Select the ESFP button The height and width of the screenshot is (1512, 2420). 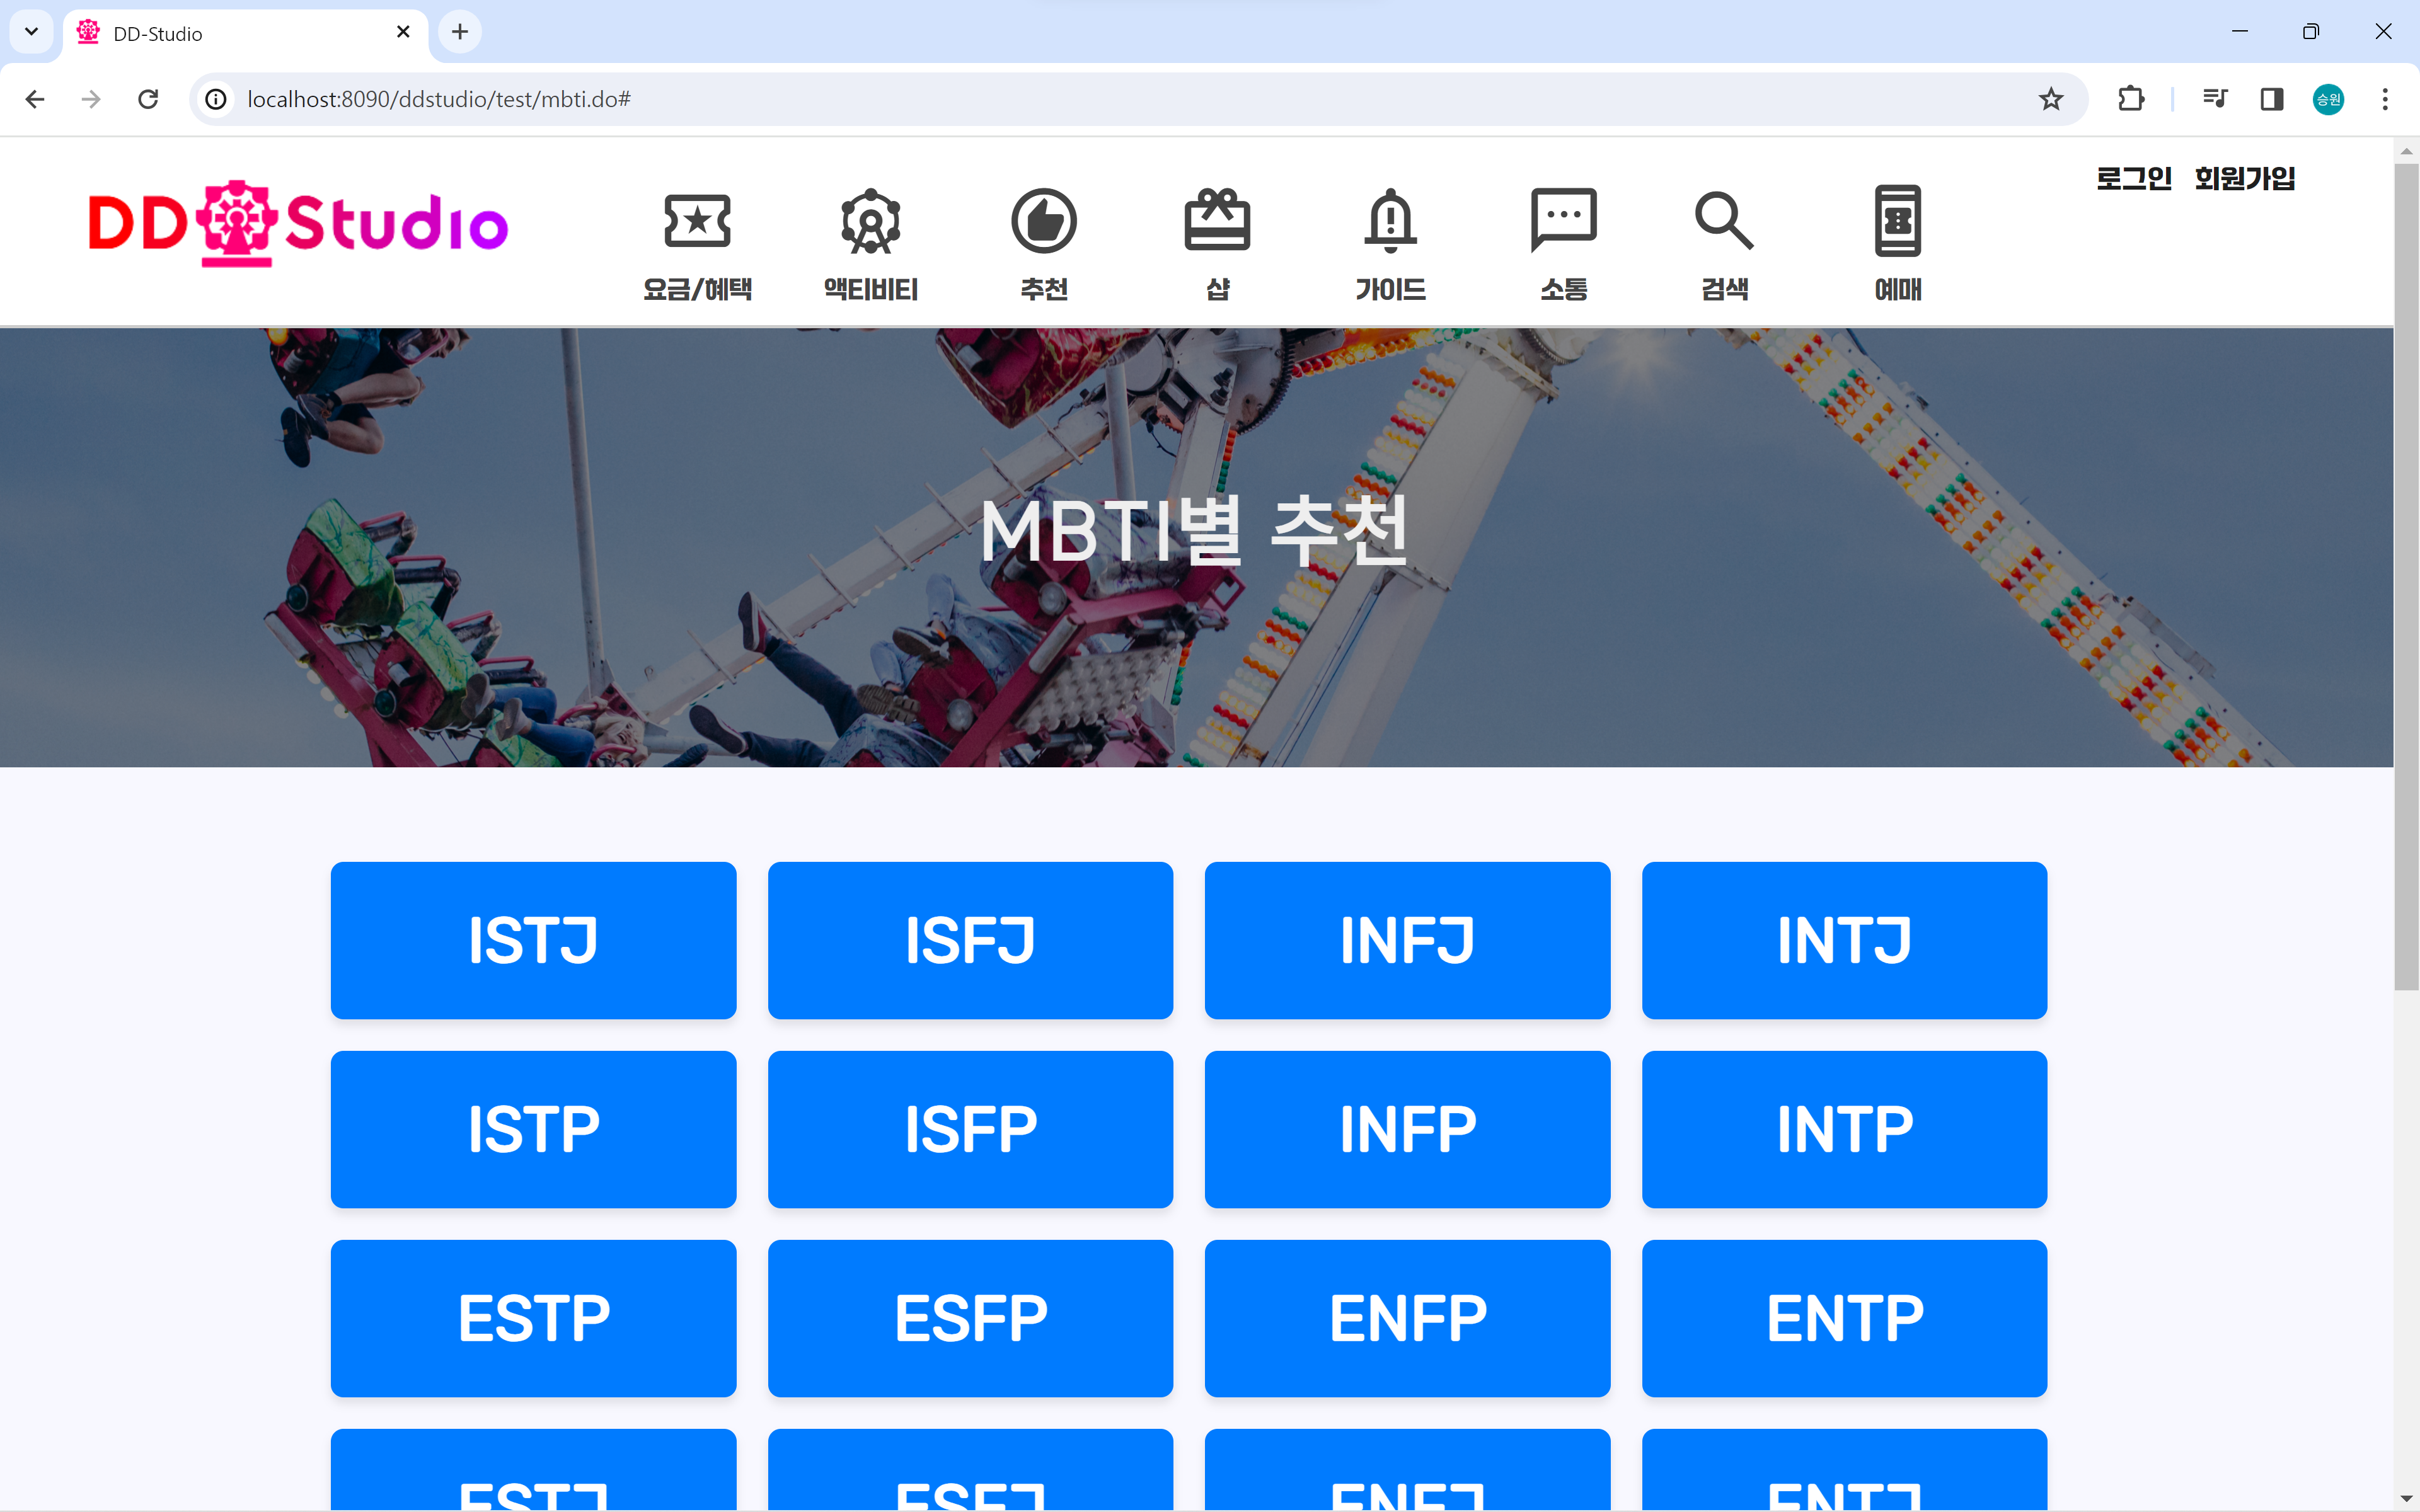[x=970, y=1318]
